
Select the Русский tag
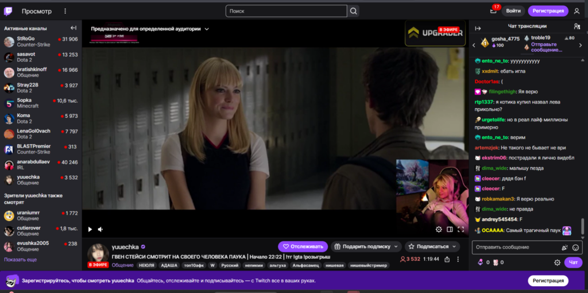pyautogui.click(x=230, y=265)
